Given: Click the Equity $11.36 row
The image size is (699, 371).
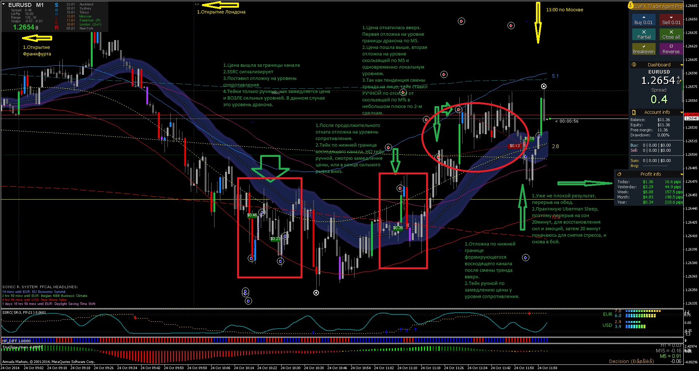Looking at the screenshot, I should (x=650, y=125).
